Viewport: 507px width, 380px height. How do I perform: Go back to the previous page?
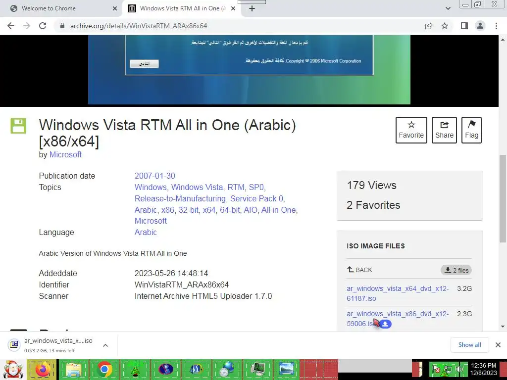pyautogui.click(x=11, y=26)
